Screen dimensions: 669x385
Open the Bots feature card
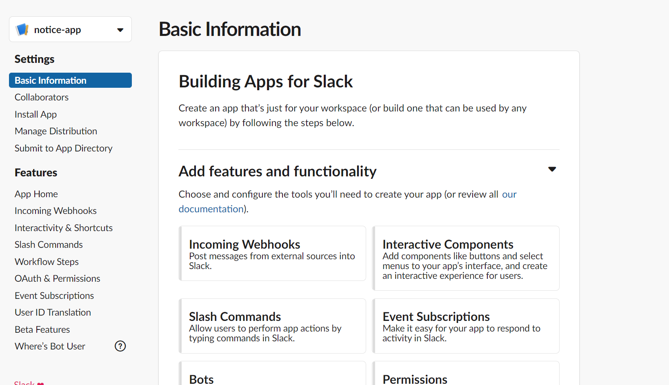click(272, 373)
